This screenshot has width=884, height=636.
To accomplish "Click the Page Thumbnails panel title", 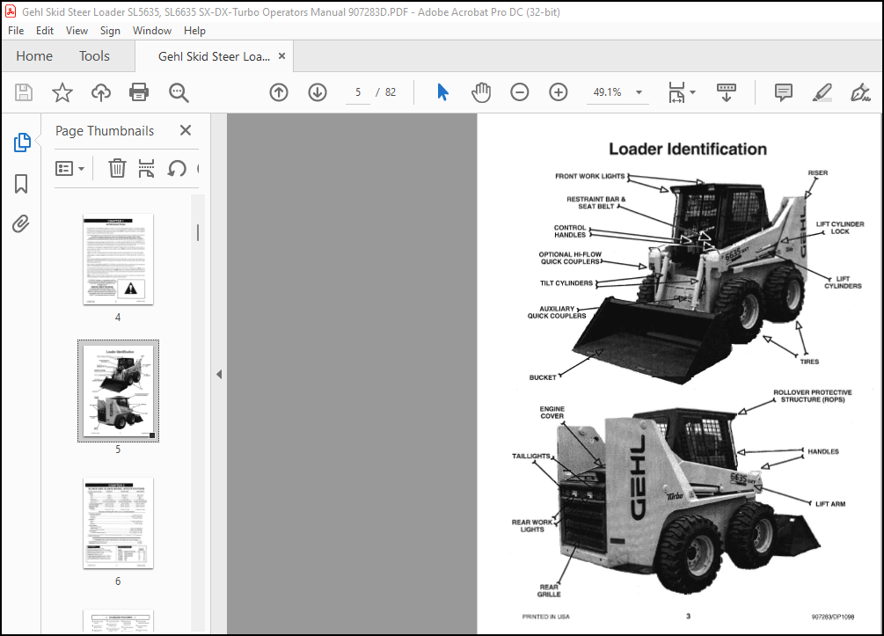I will (x=105, y=131).
